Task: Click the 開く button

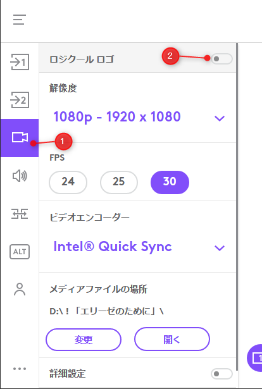Action: pos(172,339)
